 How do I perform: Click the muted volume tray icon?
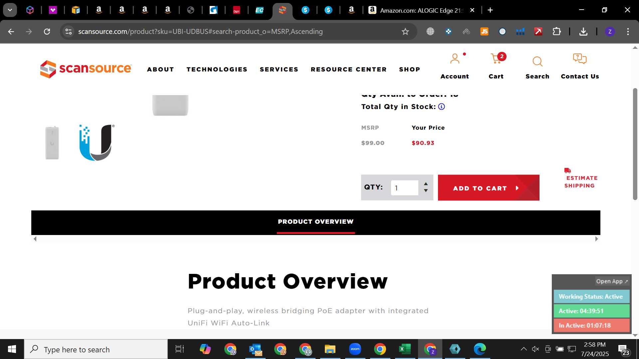click(x=535, y=349)
